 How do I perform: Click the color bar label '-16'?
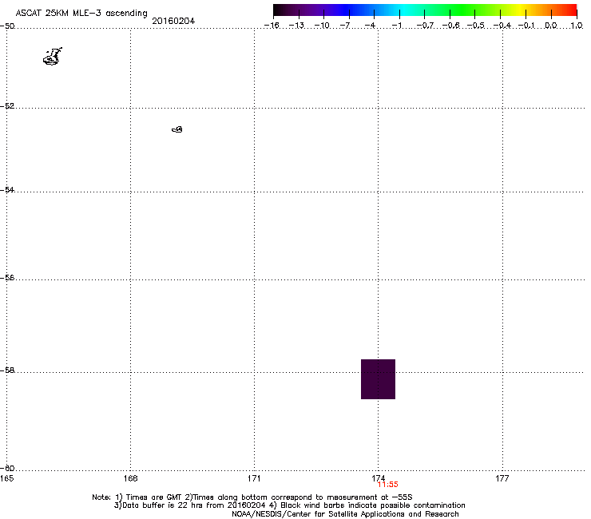tap(272, 26)
